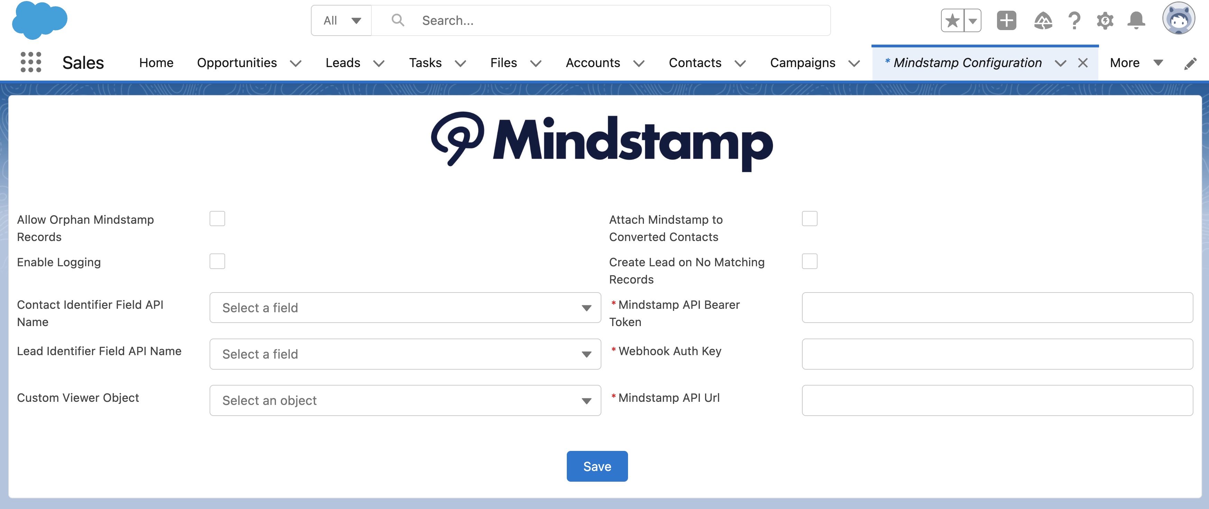Open the Files tab
This screenshot has height=509, width=1209.
504,63
